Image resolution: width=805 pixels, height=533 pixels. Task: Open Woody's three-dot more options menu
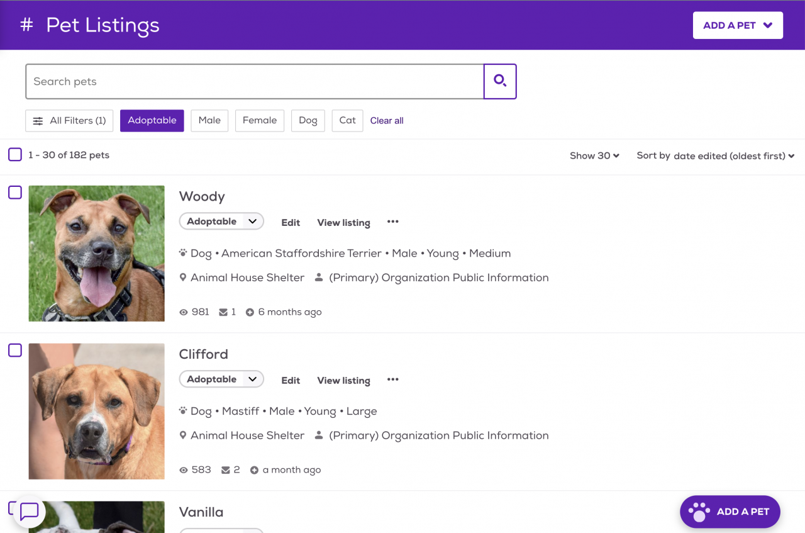(393, 222)
